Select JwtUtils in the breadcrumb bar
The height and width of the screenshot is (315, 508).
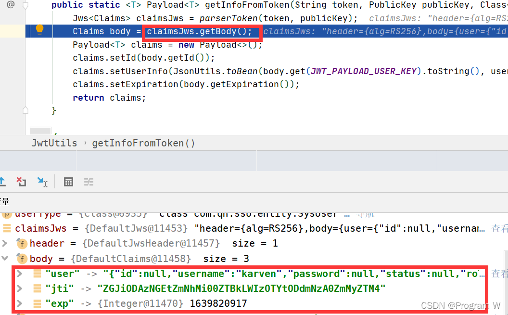pyautogui.click(x=54, y=143)
